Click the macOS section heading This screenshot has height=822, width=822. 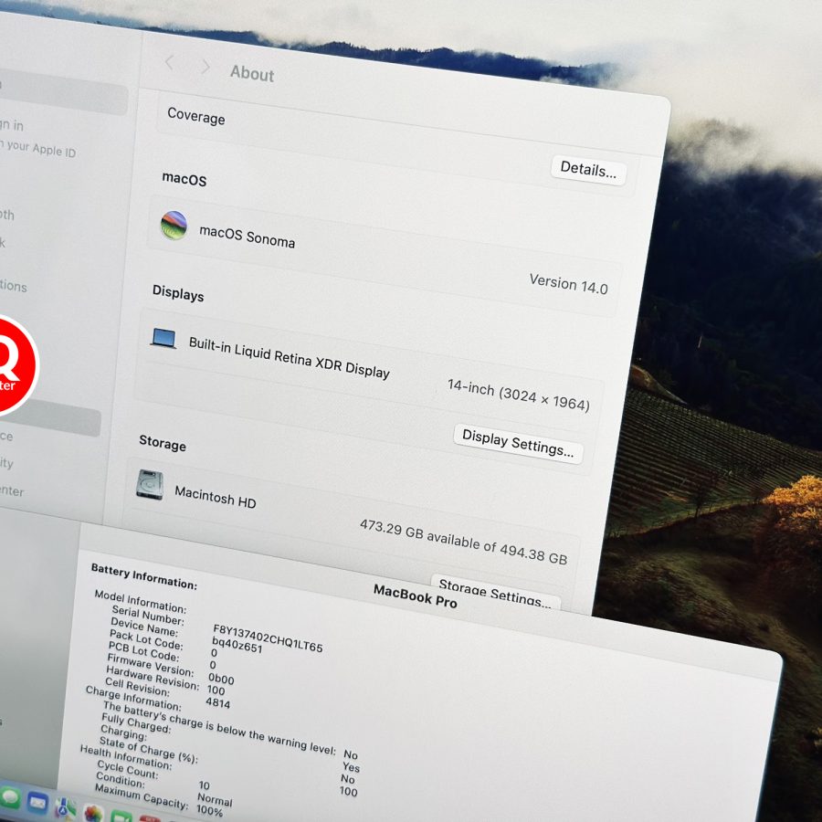tap(184, 179)
